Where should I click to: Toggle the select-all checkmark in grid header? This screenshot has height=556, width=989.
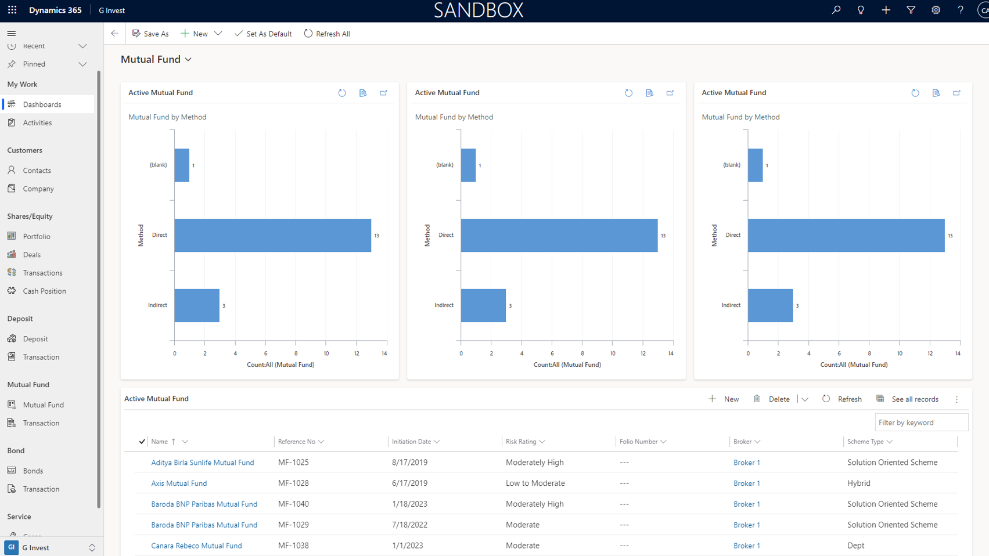point(142,442)
